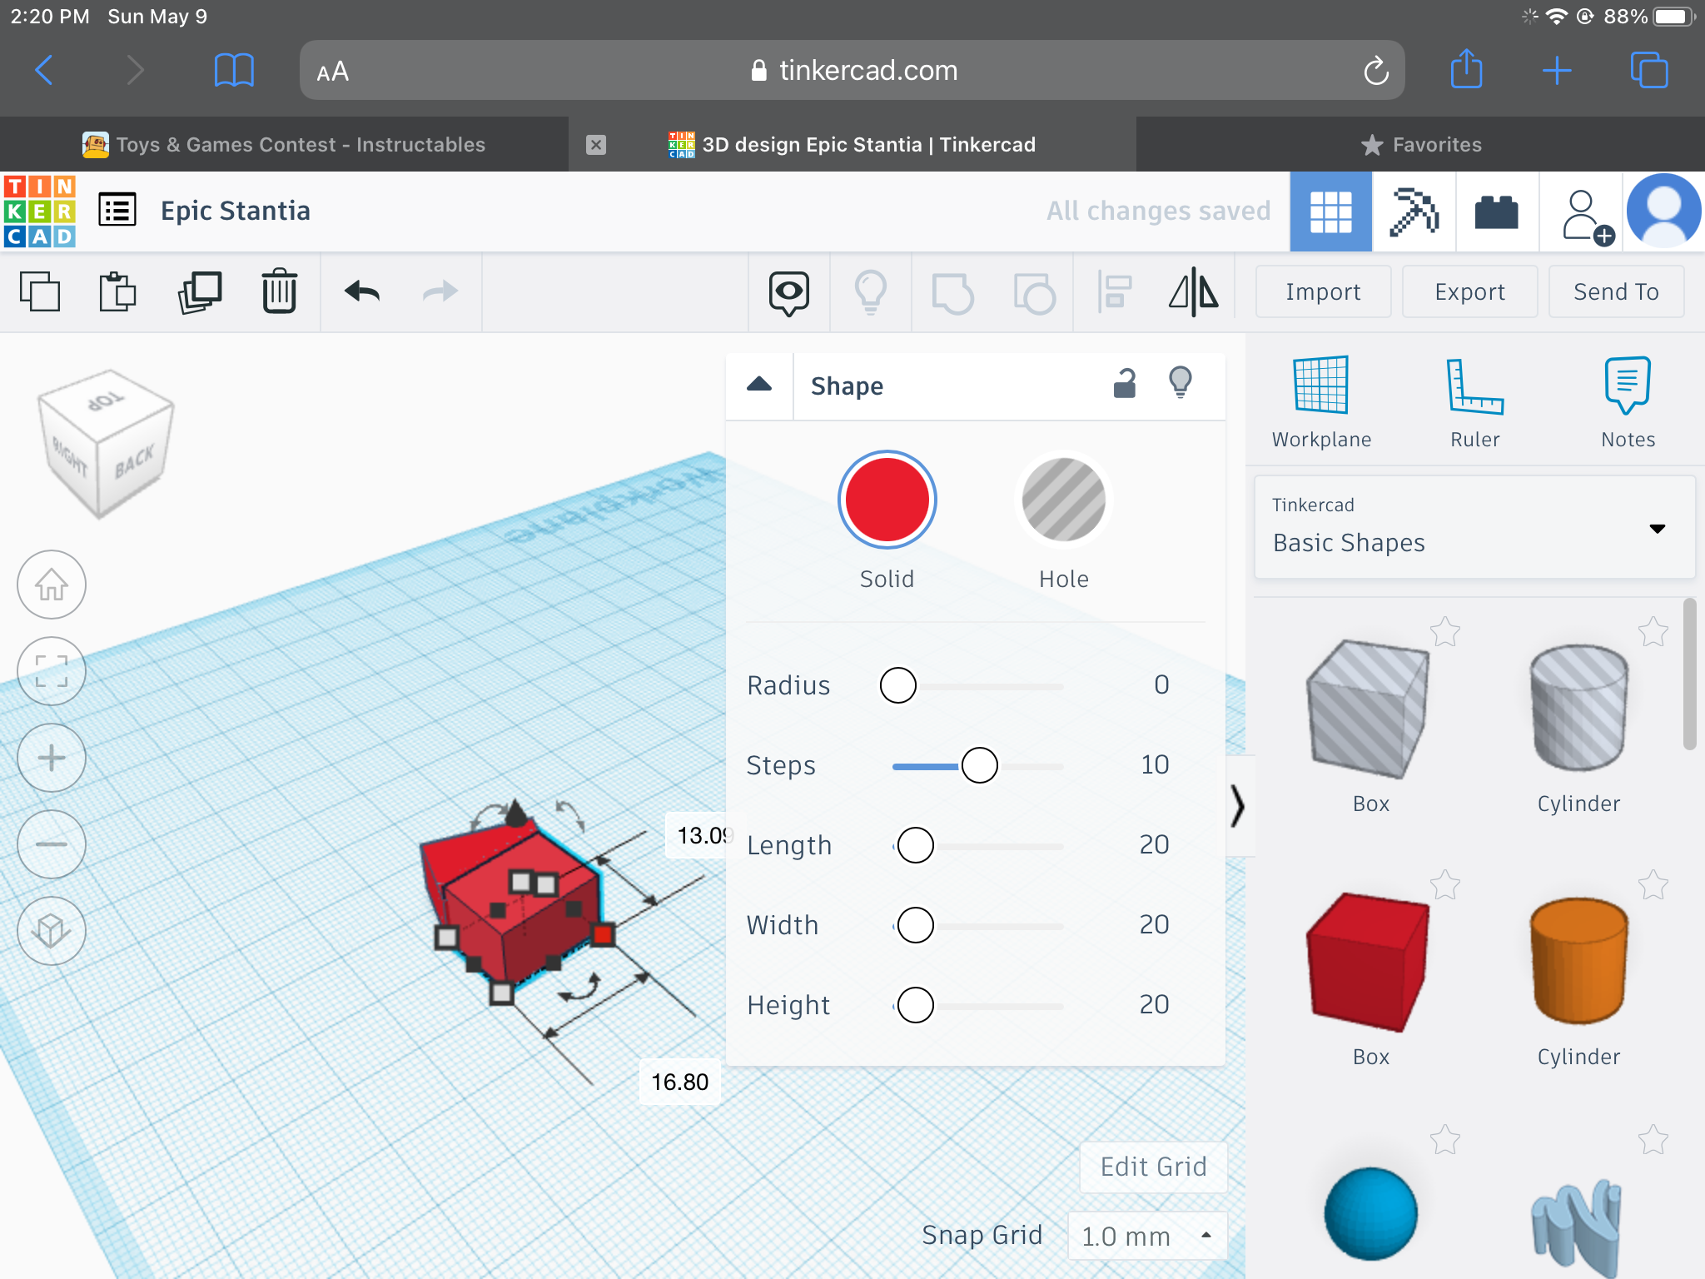Toggle the shape lock icon
Viewport: 1705px width, 1279px height.
coord(1125,383)
